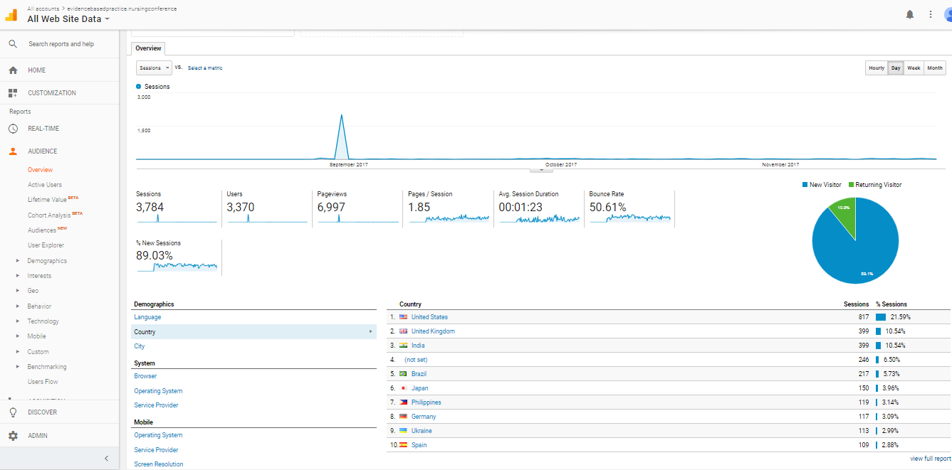
Task: Select the Overview tab
Action: pyautogui.click(x=148, y=48)
